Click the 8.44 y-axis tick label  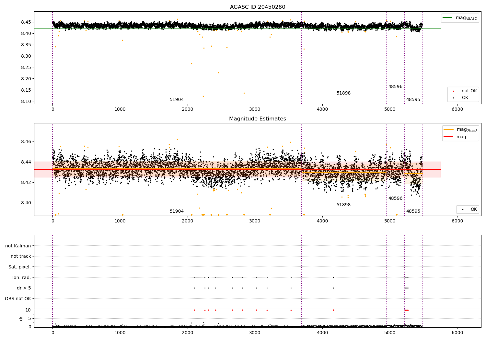(x=26, y=162)
